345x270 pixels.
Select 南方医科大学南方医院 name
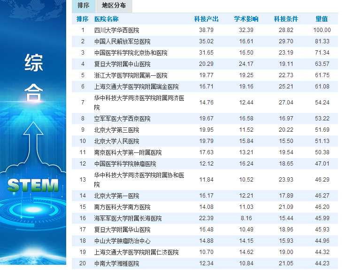click(x=123, y=207)
